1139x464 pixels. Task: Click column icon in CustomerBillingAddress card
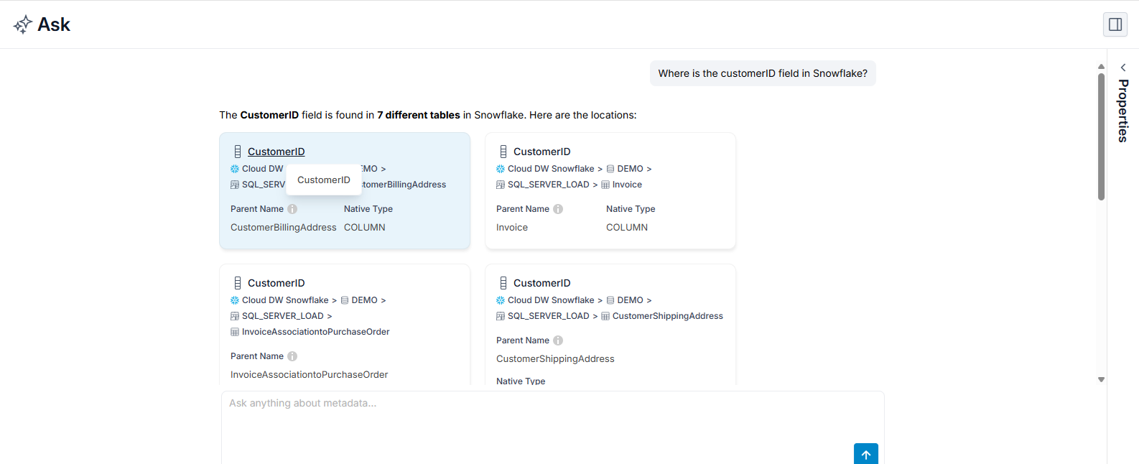click(238, 152)
